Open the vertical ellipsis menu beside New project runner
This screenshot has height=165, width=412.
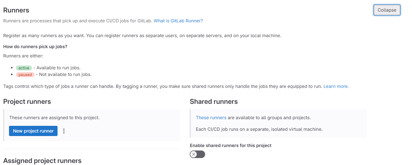point(64,131)
